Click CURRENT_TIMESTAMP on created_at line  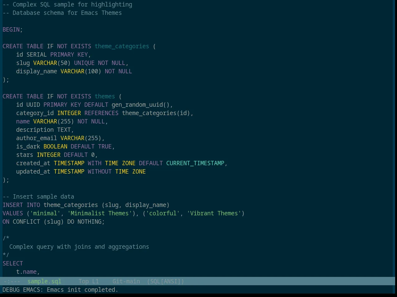tap(195, 163)
